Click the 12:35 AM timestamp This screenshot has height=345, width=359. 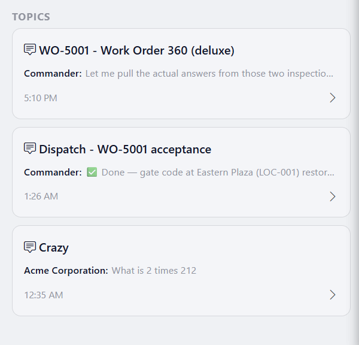44,295
